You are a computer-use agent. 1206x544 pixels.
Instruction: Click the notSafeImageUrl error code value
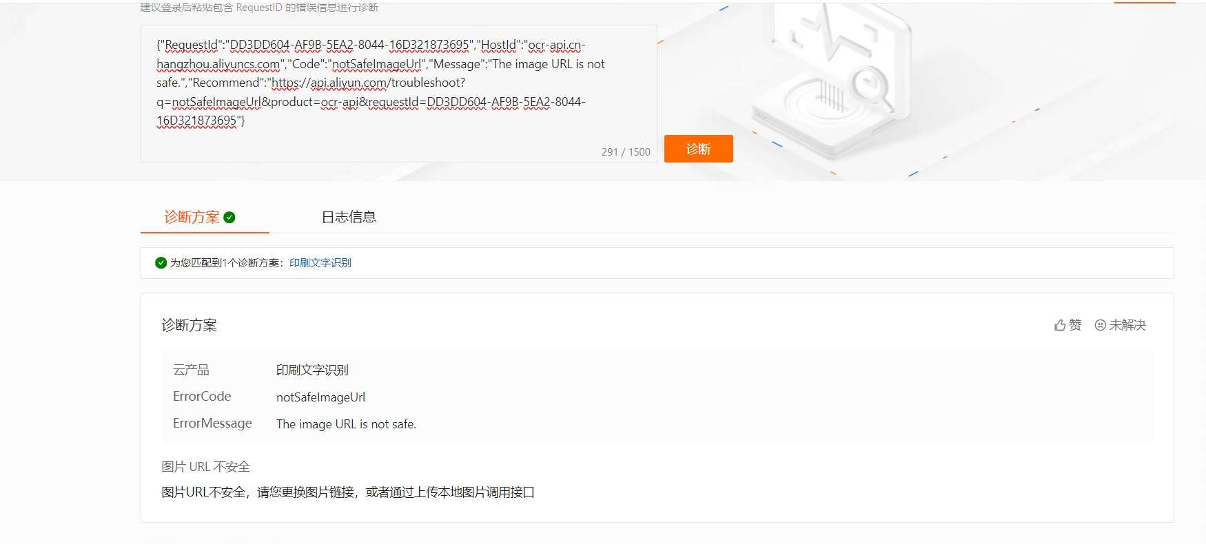320,397
